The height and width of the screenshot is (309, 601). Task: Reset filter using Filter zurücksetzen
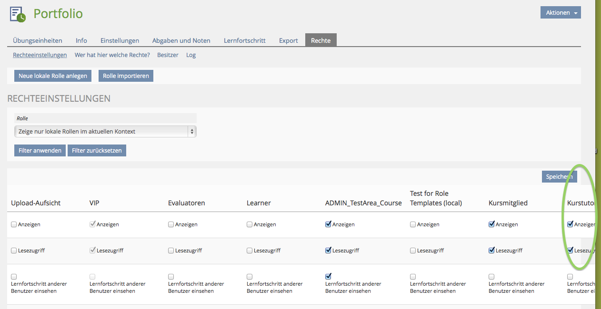click(97, 151)
